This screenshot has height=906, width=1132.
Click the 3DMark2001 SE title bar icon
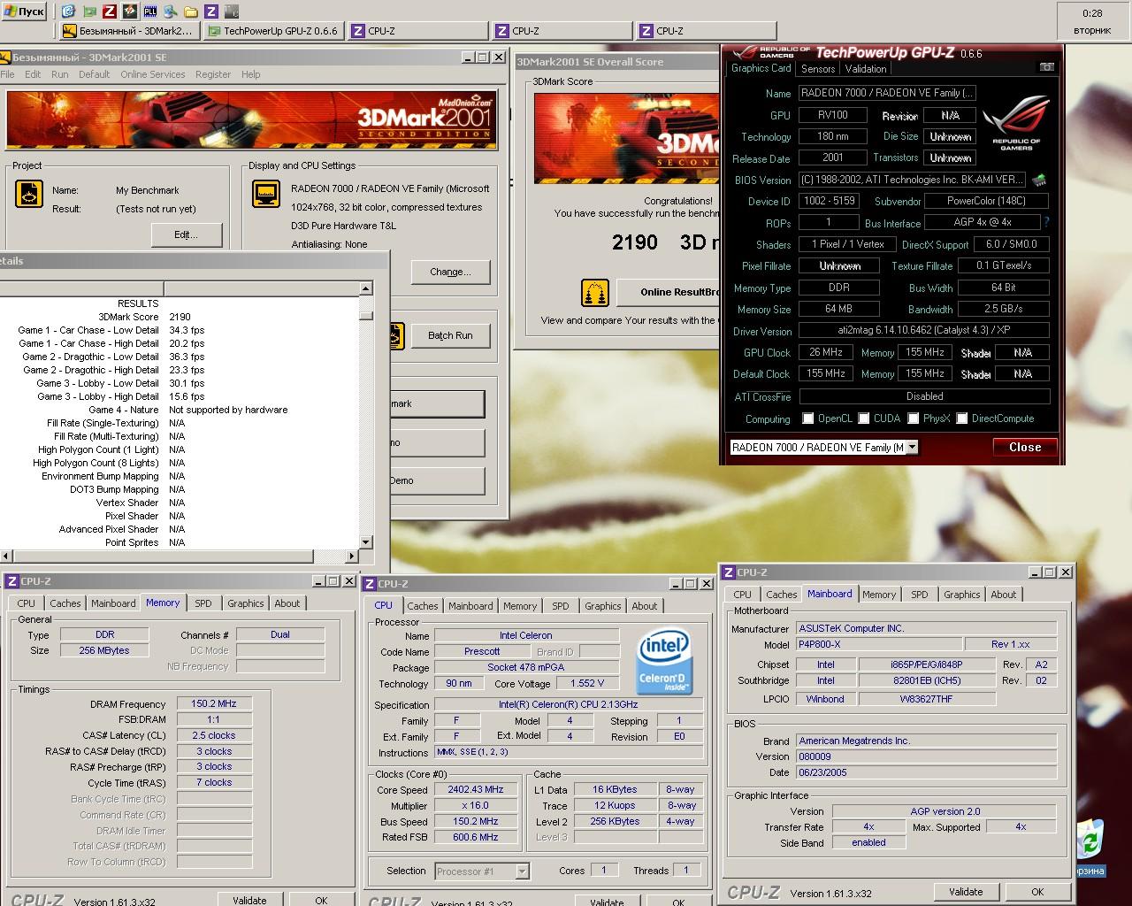4,58
